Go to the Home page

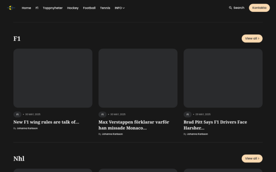[26, 8]
